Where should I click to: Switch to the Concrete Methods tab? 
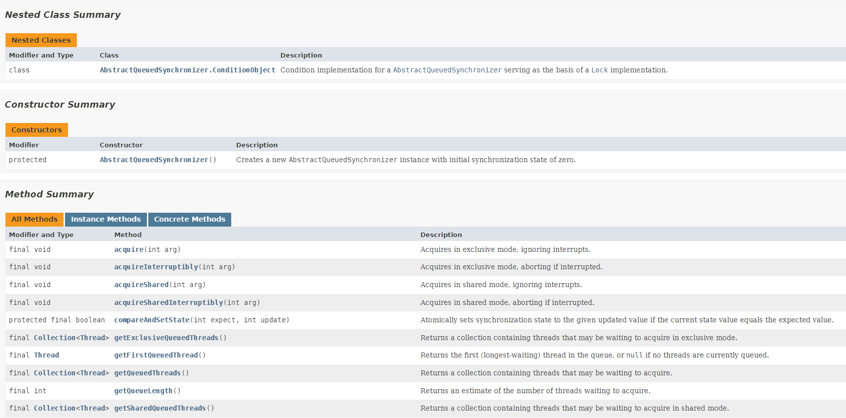(190, 219)
